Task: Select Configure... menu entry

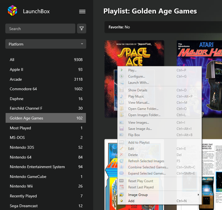Action: point(160,76)
